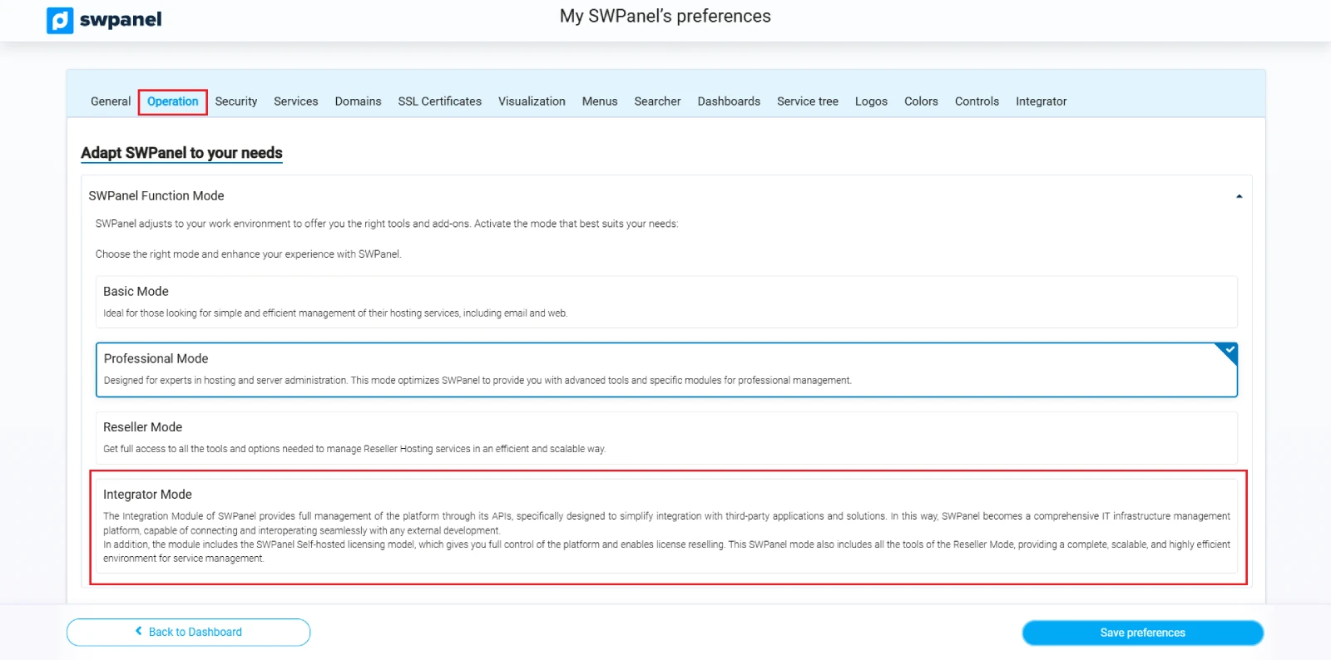The image size is (1331, 660).
Task: Open the Controls tab
Action: coord(977,101)
